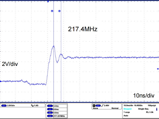Select cursor b marker handle
The width and height of the screenshot is (159, 119).
(x=59, y=11)
